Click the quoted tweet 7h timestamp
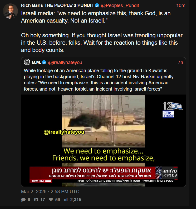Image resolution: width=196 pixels, height=209 pixels. tap(180, 62)
